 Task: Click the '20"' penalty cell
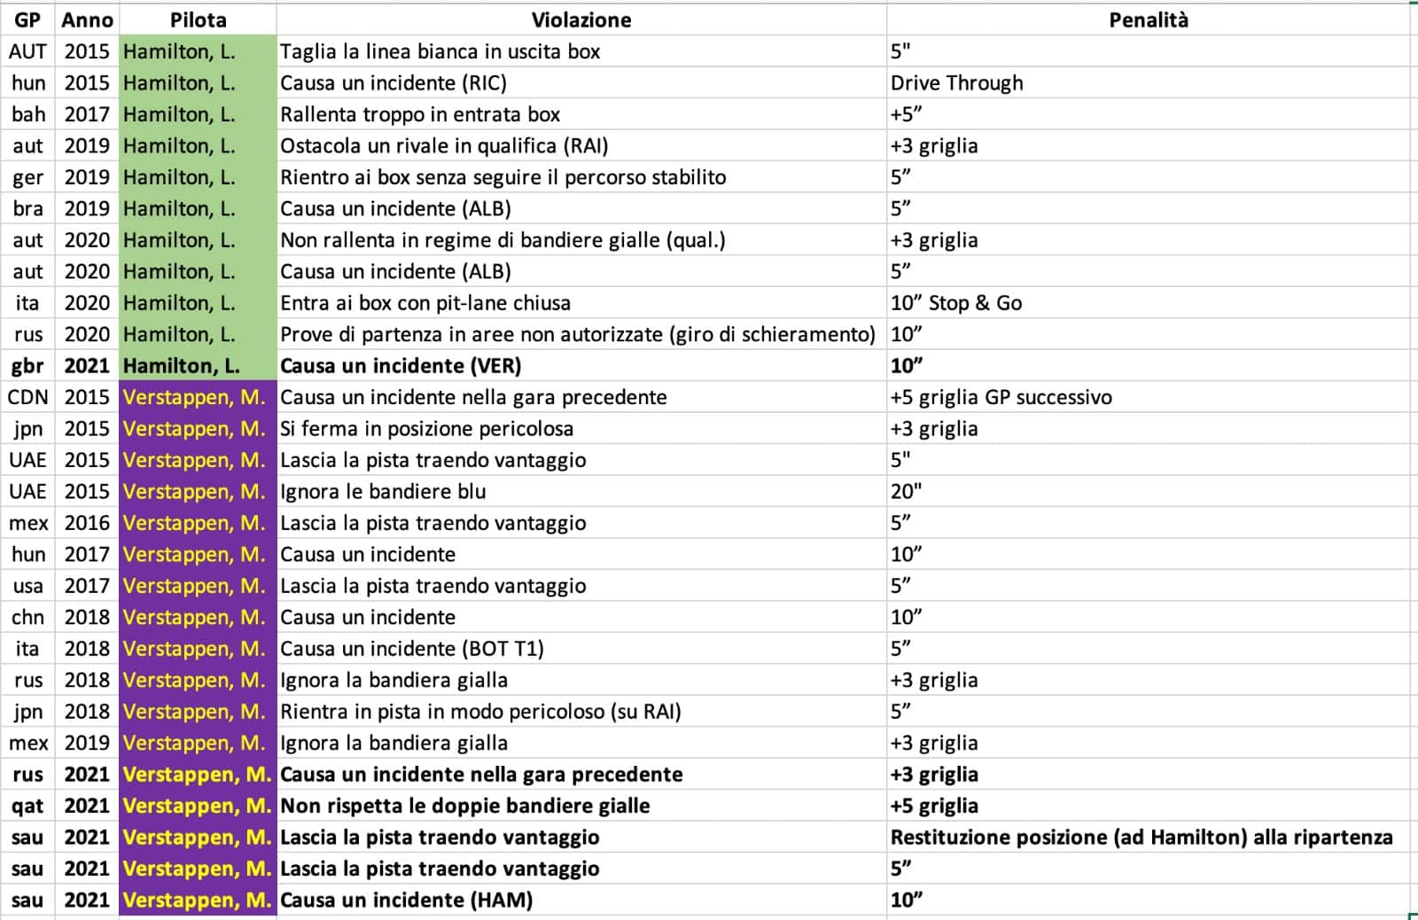point(907,492)
